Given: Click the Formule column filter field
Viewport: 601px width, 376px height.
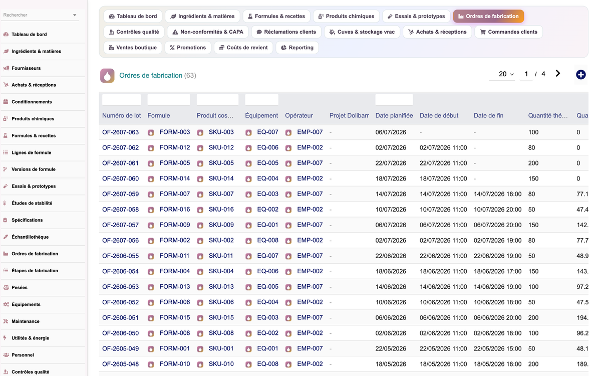Looking at the screenshot, I should pyautogui.click(x=169, y=99).
